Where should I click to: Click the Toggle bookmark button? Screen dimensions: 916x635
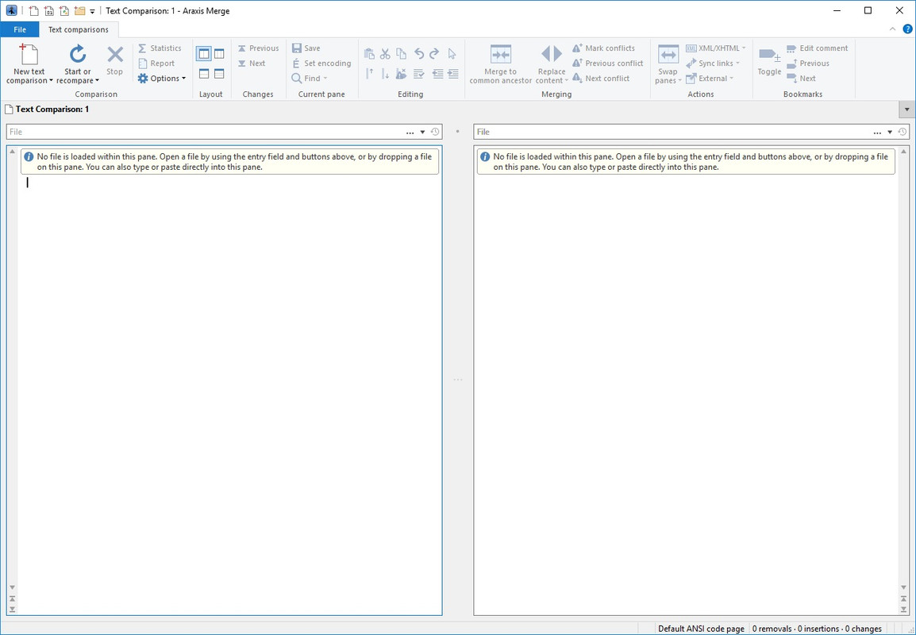[x=769, y=61]
